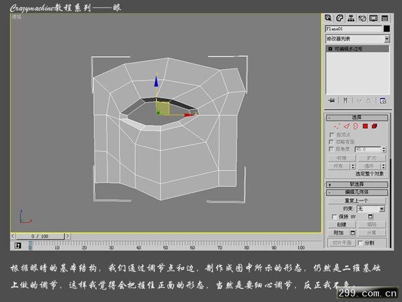Open the Display command panel tab

pyautogui.click(x=373, y=18)
